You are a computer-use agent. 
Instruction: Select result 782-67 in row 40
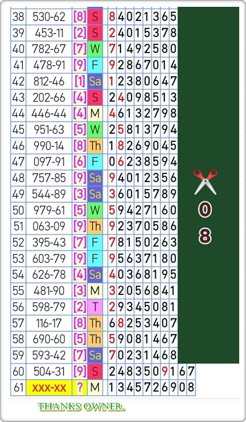point(49,49)
